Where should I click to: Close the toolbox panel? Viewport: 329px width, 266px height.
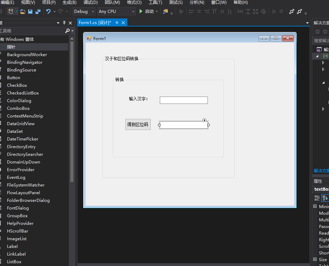(70, 23)
